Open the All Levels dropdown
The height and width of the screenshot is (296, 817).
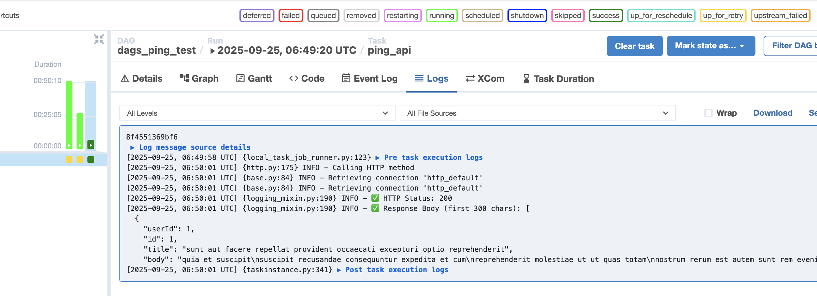[257, 113]
